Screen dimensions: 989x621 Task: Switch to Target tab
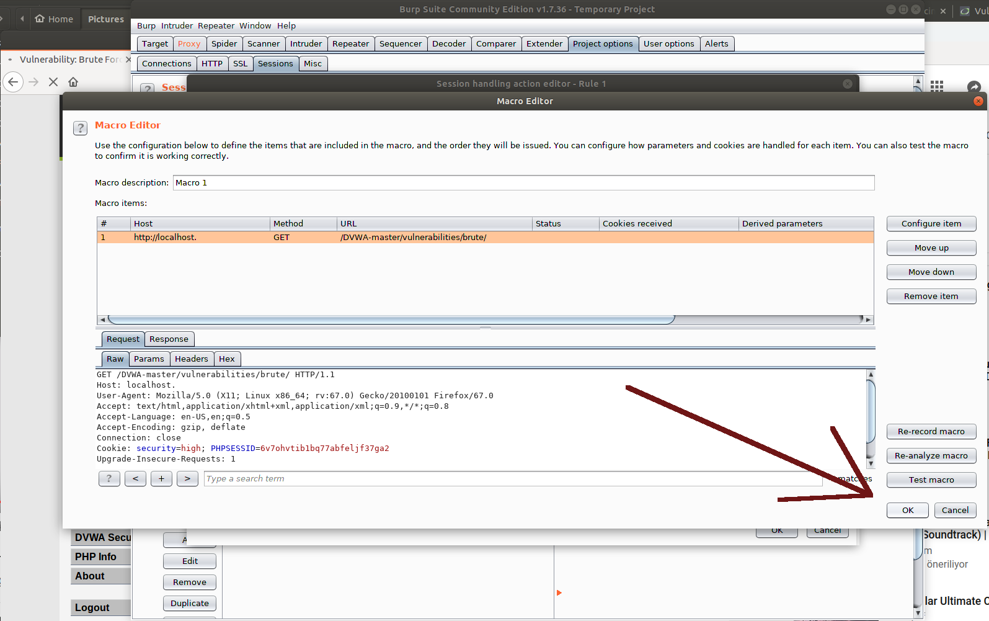(x=155, y=43)
